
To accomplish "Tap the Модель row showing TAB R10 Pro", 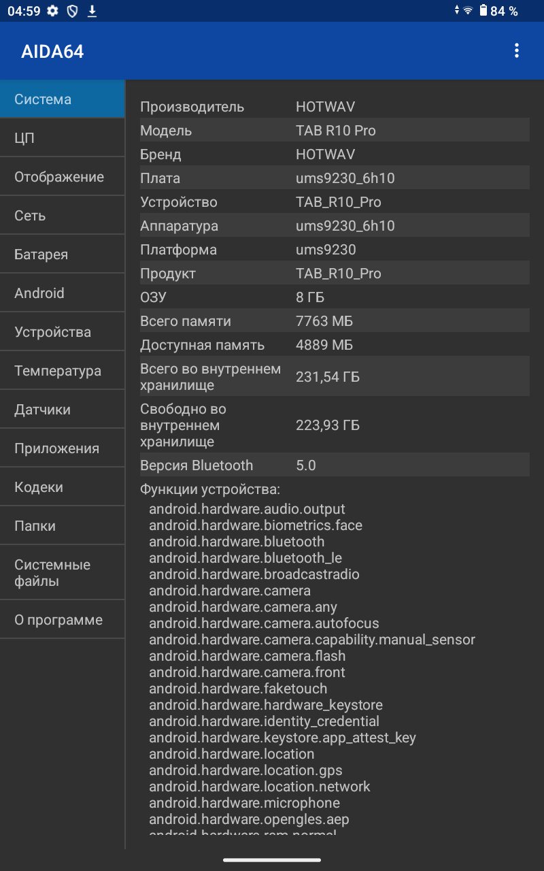I will 333,131.
